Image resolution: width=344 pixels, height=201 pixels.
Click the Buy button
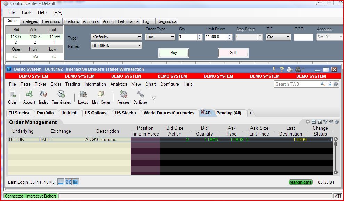[174, 53]
